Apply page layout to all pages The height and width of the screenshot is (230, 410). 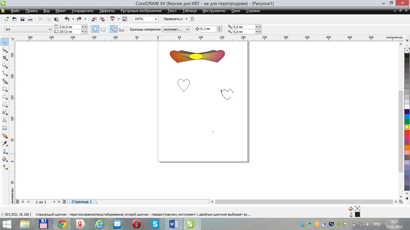point(114,29)
